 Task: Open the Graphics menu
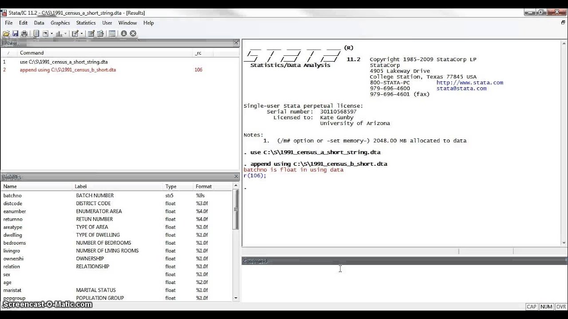[60, 23]
